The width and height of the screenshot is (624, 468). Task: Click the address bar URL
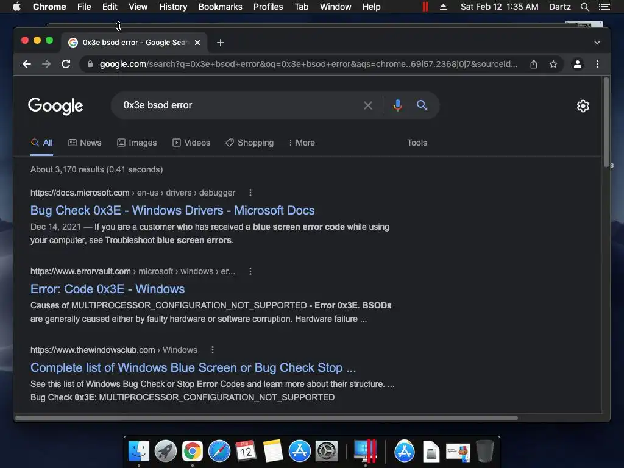pos(308,64)
